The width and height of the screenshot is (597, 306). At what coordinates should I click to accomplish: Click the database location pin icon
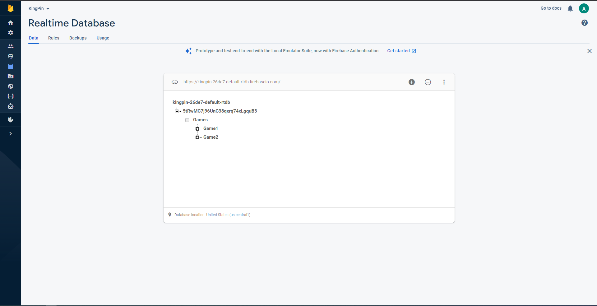coord(170,215)
